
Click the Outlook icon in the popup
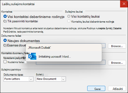(x=32, y=56)
